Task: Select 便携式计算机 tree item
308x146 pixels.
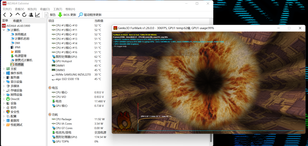Action: point(21,60)
